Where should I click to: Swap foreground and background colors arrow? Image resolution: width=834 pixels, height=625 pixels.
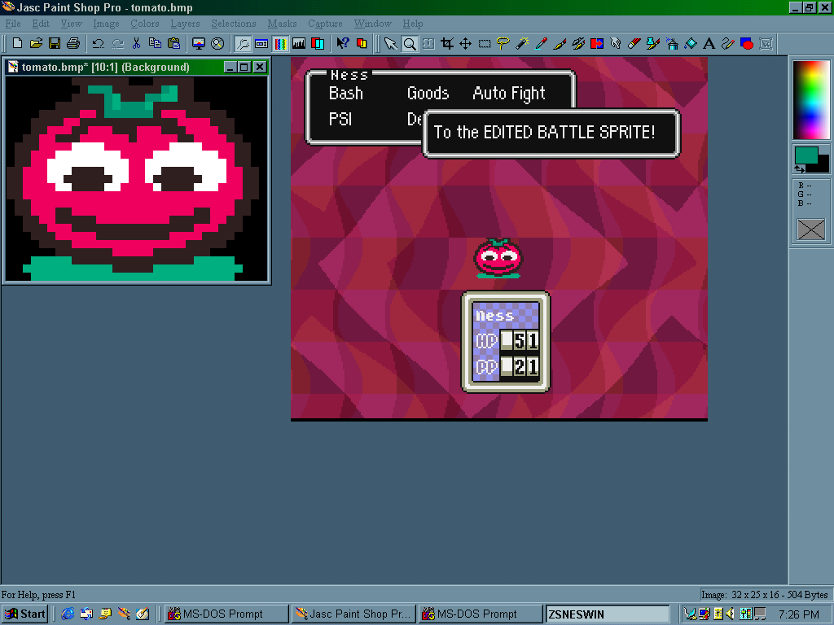[x=800, y=169]
